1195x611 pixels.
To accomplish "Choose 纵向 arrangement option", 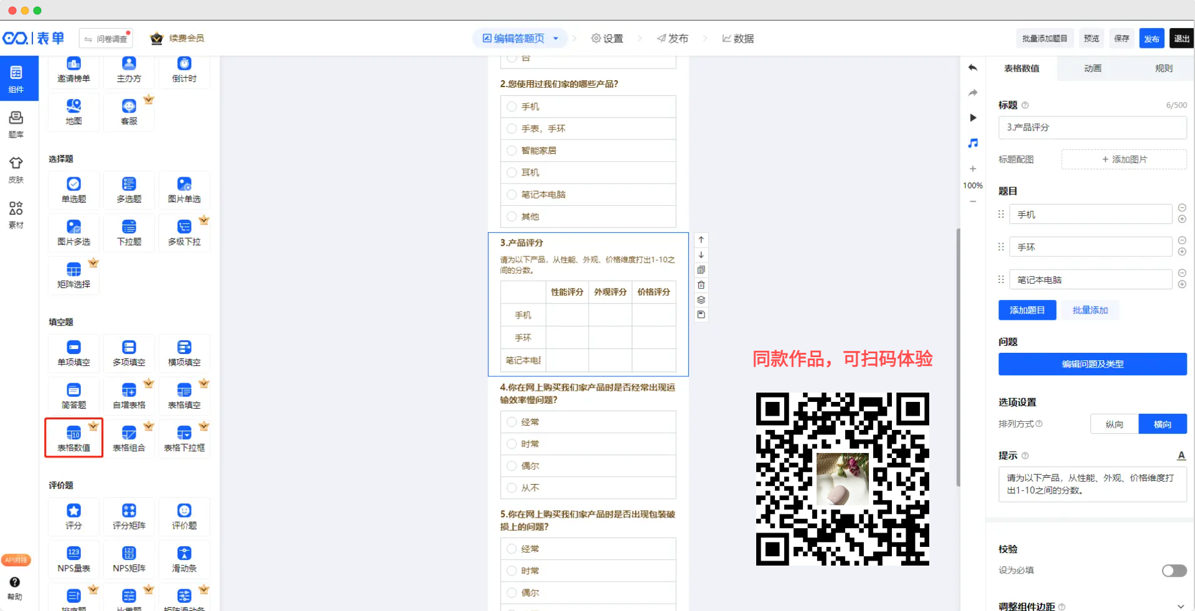I will point(1115,424).
